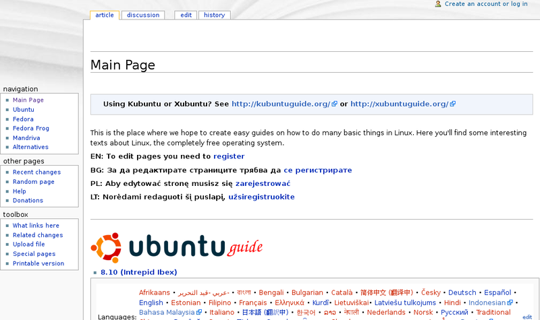The height and width of the screenshot is (320, 540).
Task: Select Printable version link
Action: click(x=38, y=263)
